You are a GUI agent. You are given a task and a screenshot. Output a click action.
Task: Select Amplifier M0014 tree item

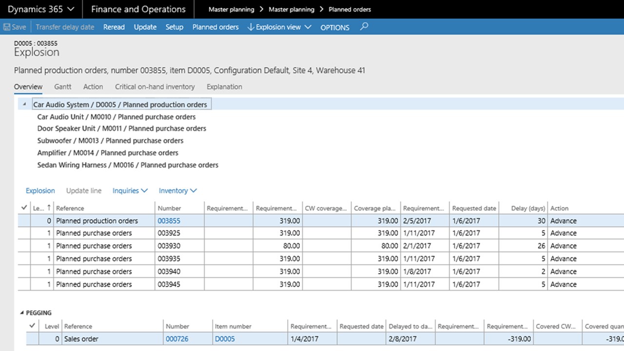108,153
